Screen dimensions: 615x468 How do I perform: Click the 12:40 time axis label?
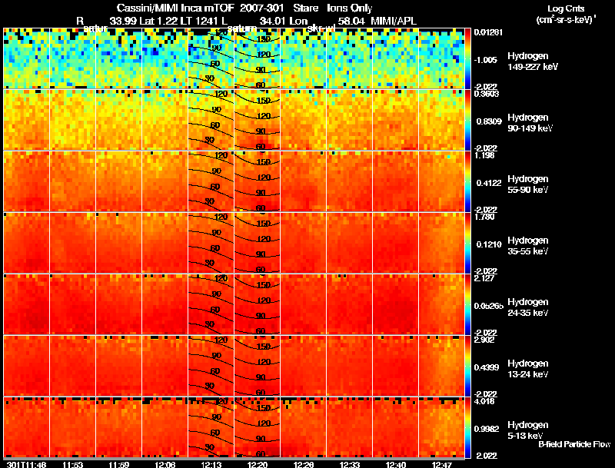(396, 464)
